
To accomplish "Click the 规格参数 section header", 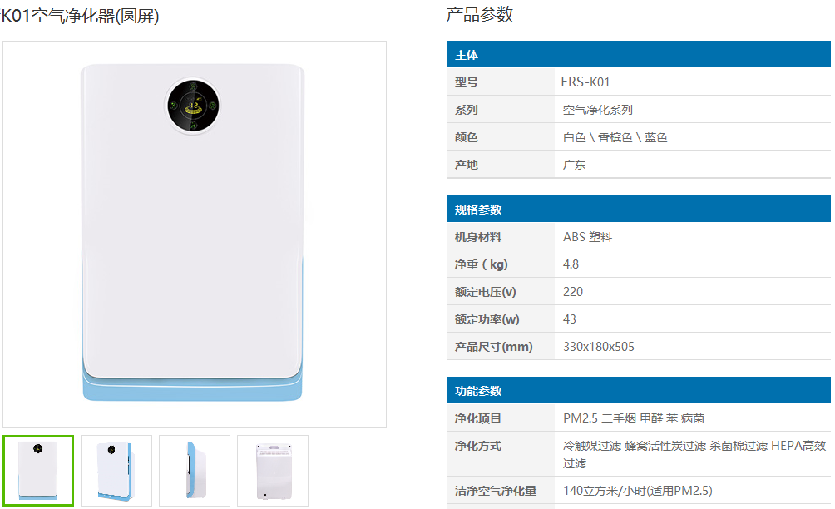I will (639, 210).
